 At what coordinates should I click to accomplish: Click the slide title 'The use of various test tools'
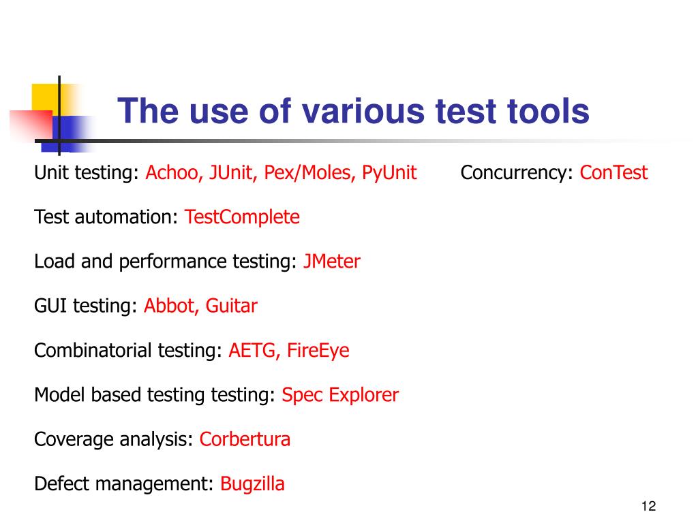(354, 111)
